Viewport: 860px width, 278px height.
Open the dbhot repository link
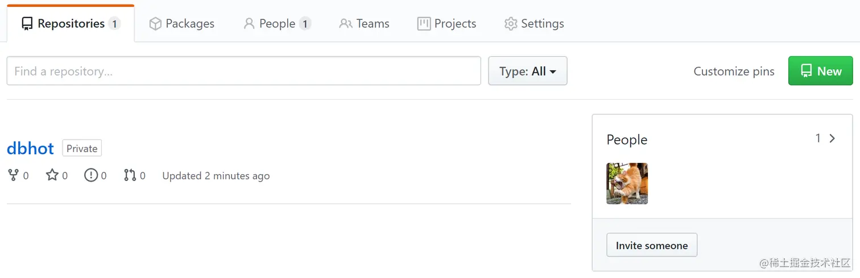point(30,149)
